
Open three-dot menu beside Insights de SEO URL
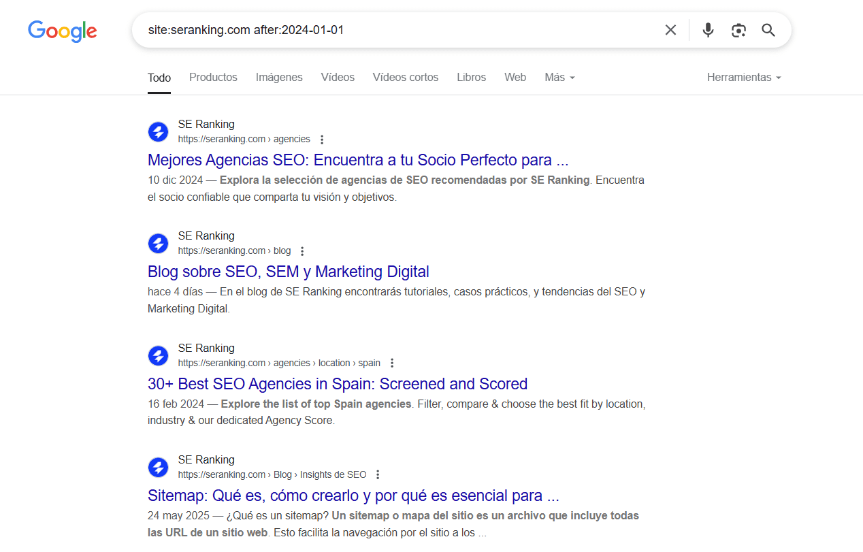(x=378, y=474)
